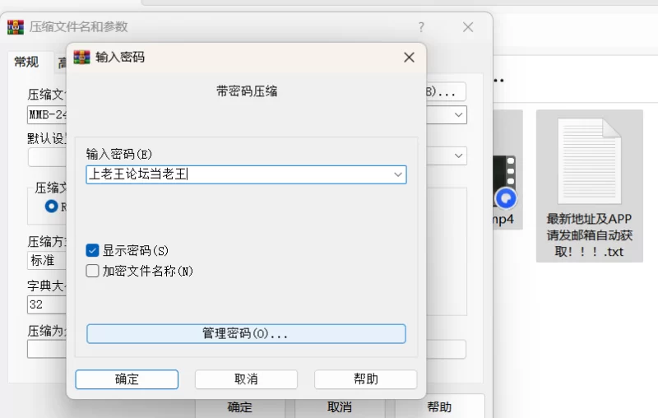Click the 输入密码(E) label

[x=118, y=154]
